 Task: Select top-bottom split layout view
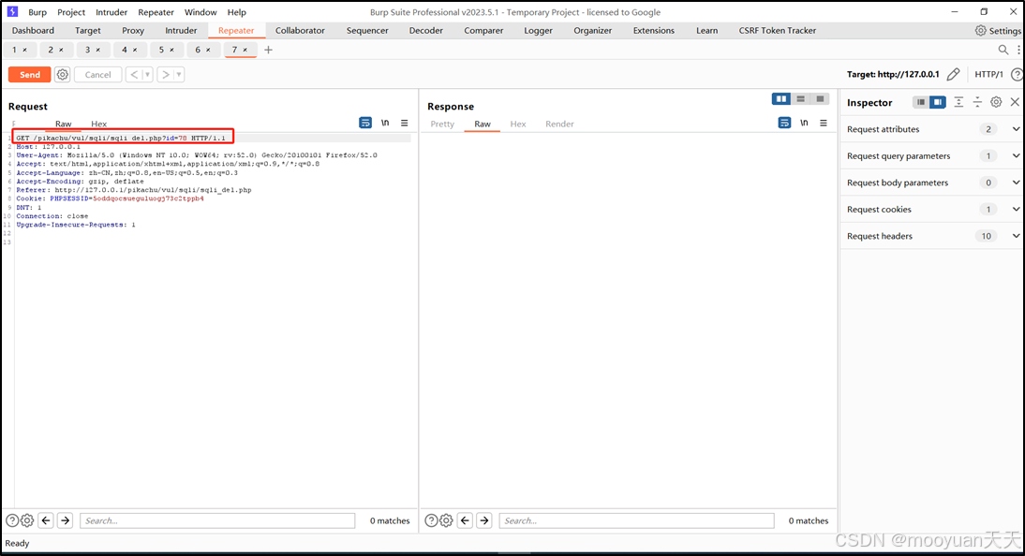[800, 98]
